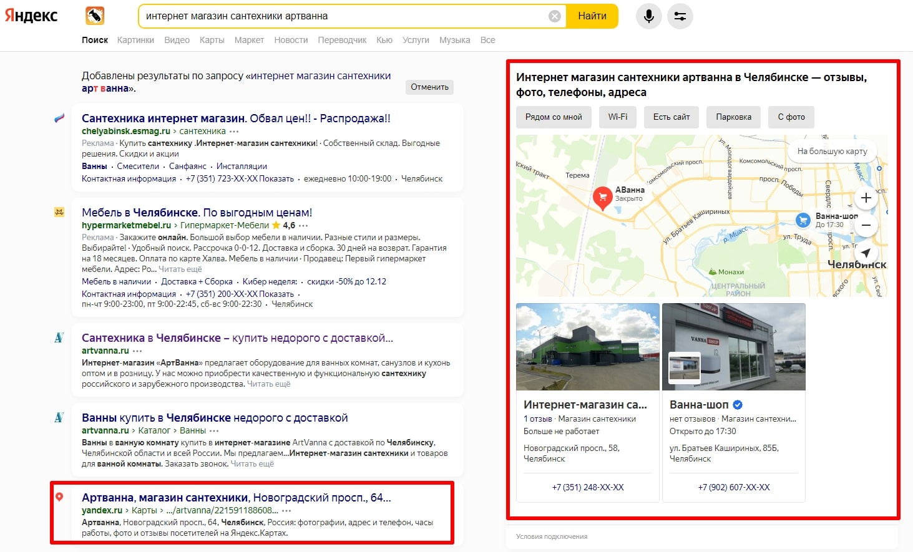The width and height of the screenshot is (913, 552).
Task: Open search settings filter icon
Action: point(680,16)
